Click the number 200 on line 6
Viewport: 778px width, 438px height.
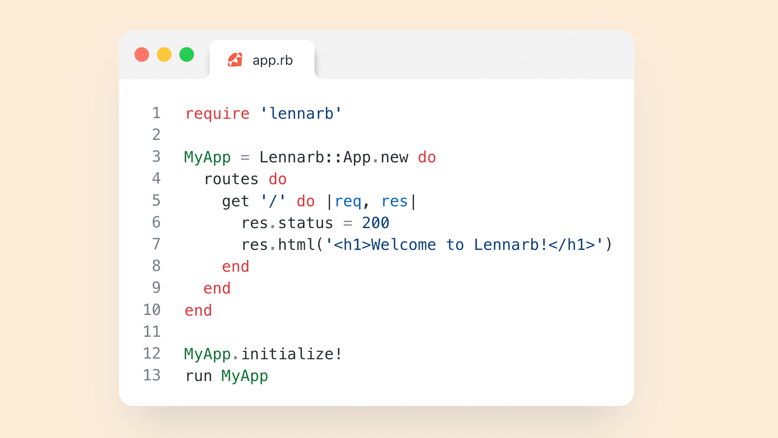376,223
